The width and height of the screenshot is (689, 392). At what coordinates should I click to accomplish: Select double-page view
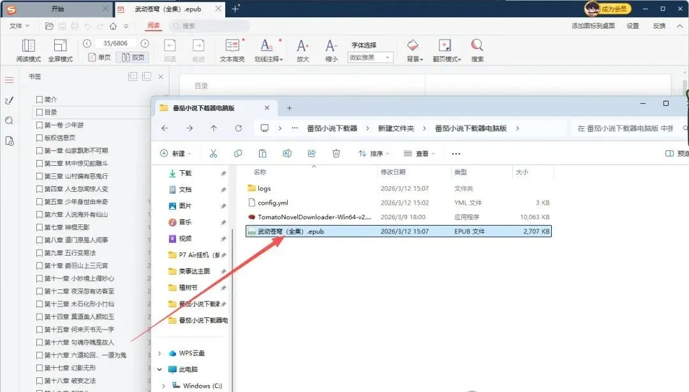pos(133,57)
